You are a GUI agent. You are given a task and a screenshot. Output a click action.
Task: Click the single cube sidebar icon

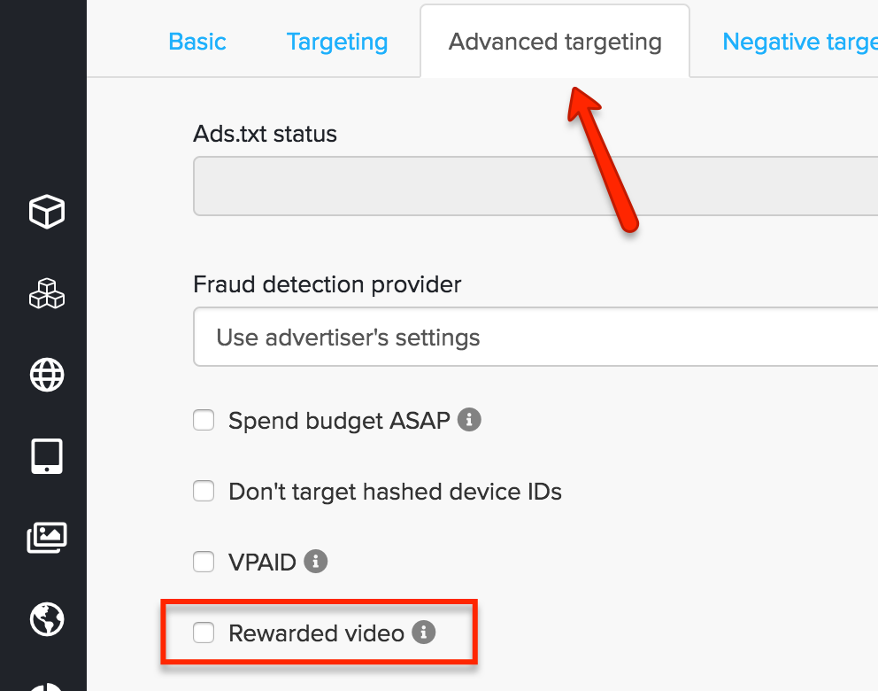pyautogui.click(x=47, y=213)
